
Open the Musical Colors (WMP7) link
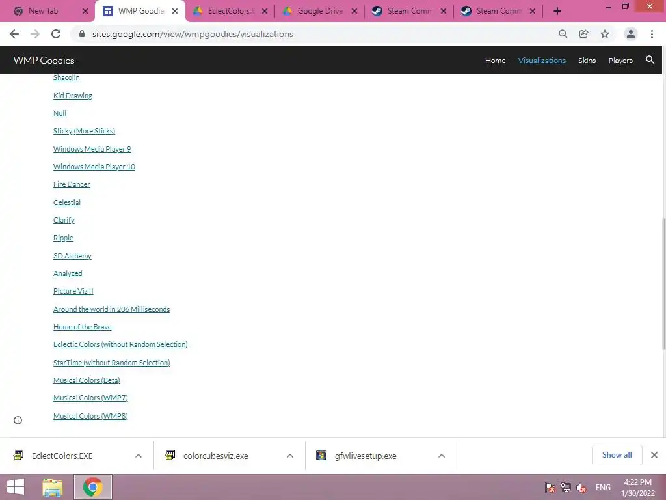90,398
